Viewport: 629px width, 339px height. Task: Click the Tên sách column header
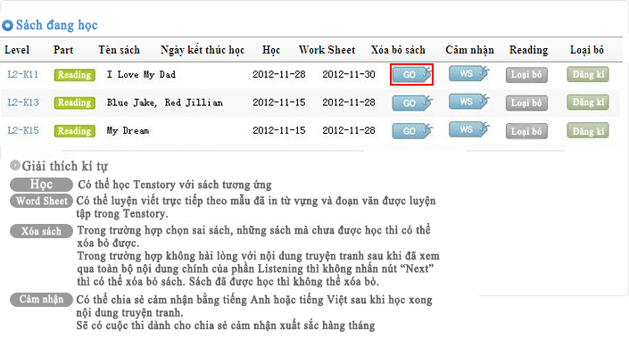[120, 50]
